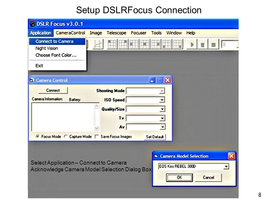Cancel the Camera Model Selection dialog
The height and width of the screenshot is (209, 278).
click(x=209, y=177)
